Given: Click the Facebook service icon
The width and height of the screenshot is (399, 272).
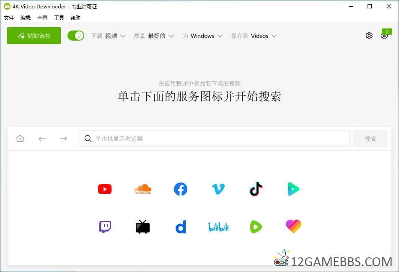Looking at the screenshot, I should [x=180, y=189].
